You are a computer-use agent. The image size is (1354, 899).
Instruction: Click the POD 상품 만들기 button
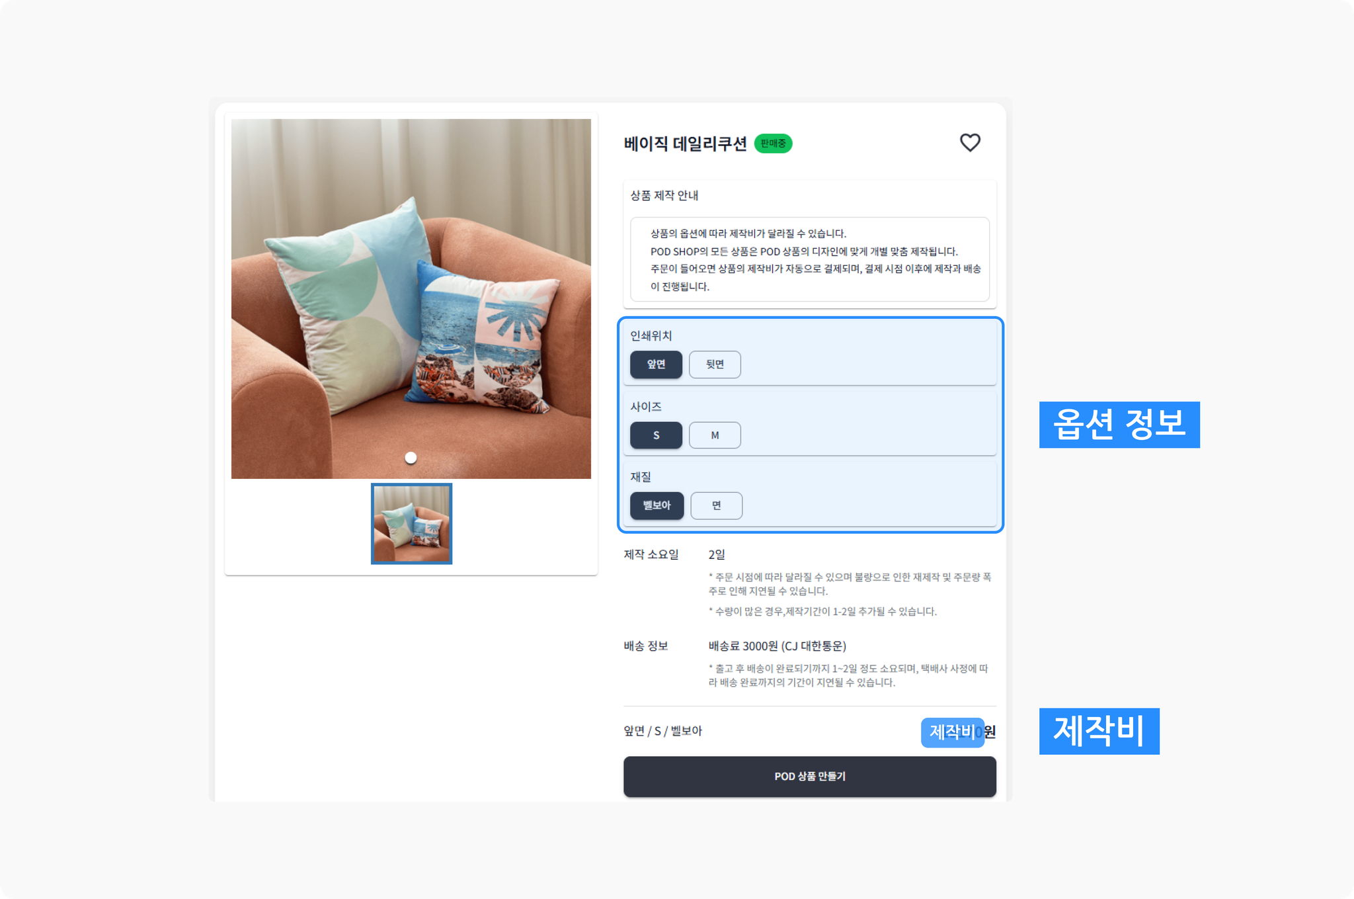(x=809, y=777)
